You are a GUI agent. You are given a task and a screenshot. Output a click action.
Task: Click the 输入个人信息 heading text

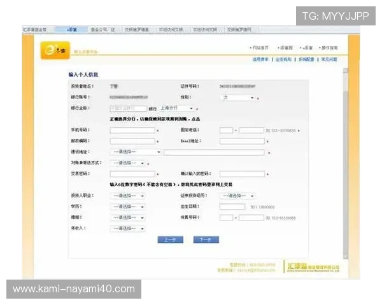coord(83,75)
